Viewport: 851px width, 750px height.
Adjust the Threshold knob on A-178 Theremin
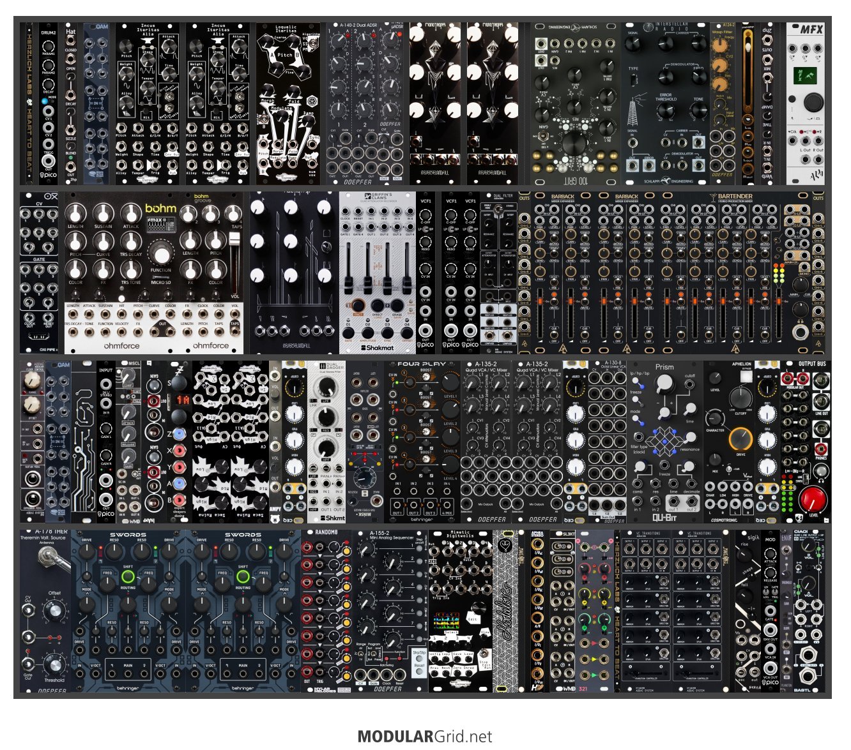coord(55,664)
